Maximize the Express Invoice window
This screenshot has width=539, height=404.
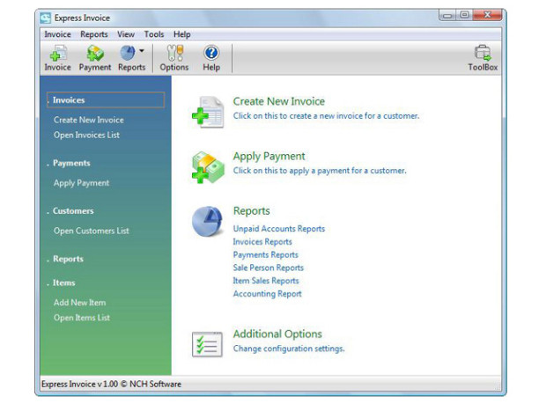(464, 15)
